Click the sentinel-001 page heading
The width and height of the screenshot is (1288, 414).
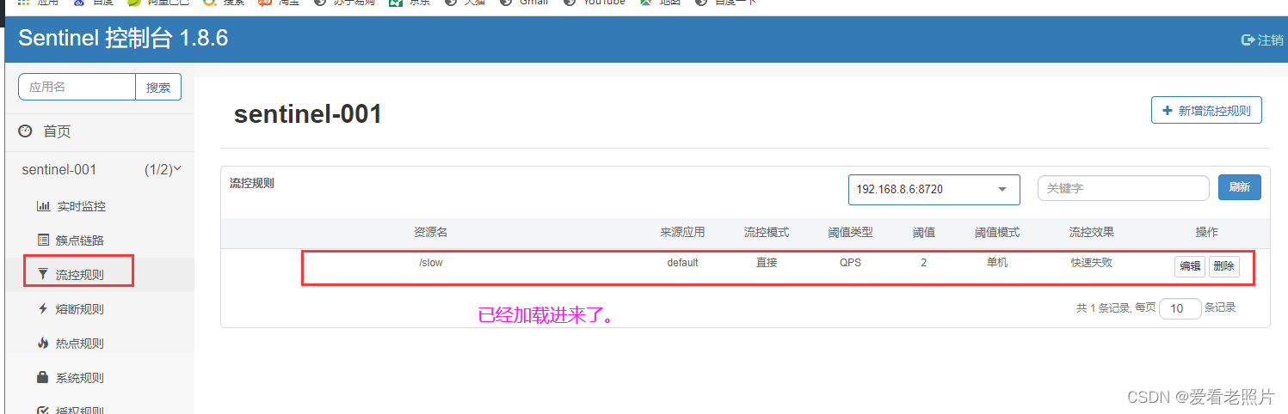click(308, 113)
